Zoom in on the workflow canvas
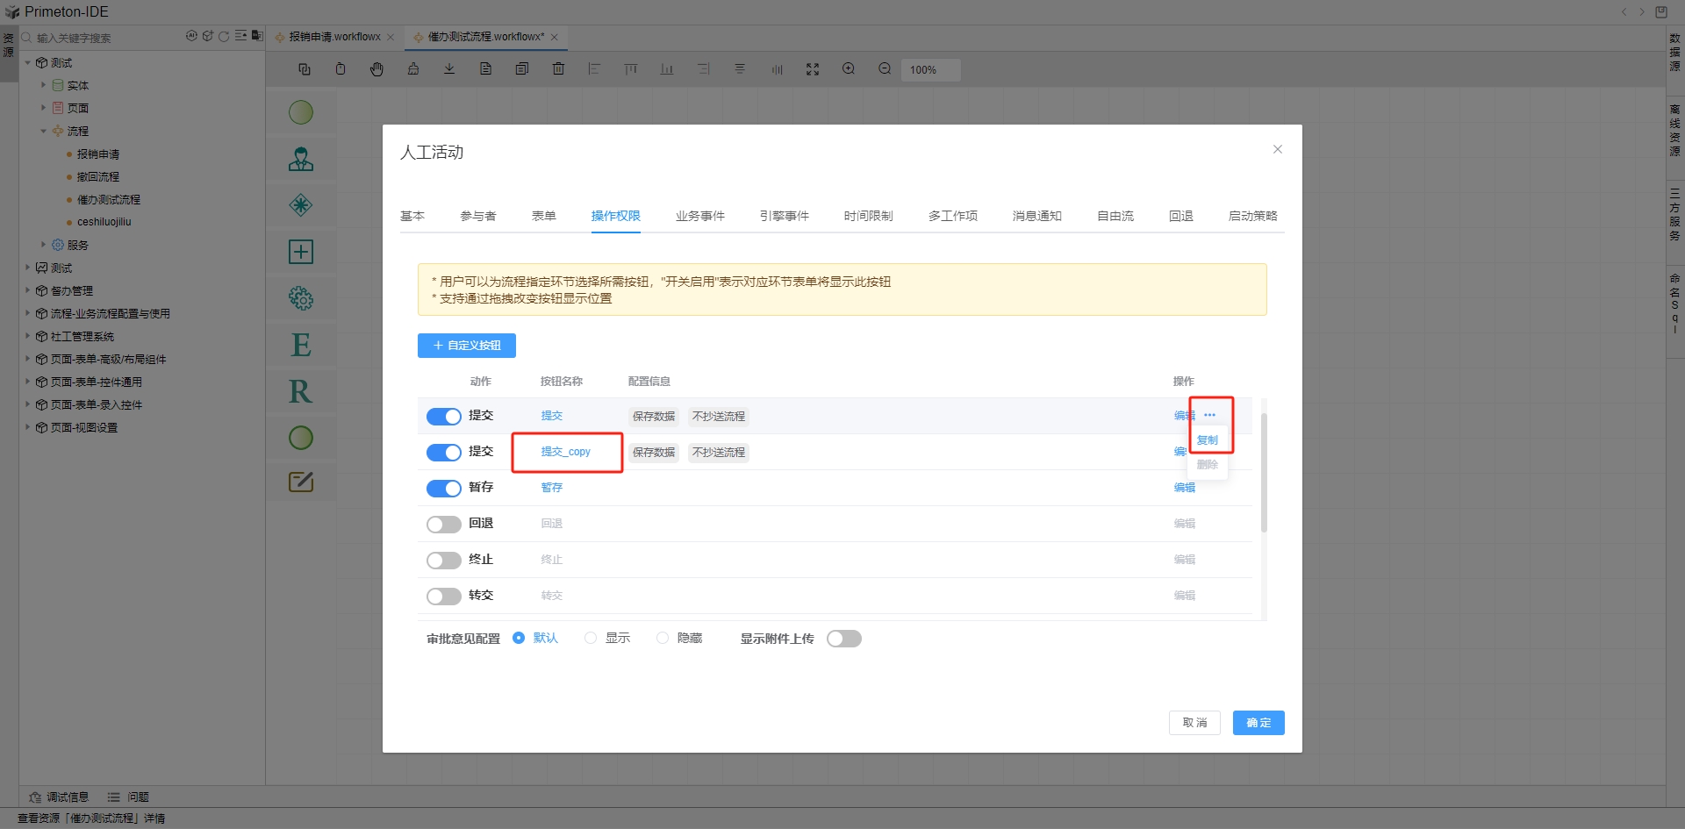Screen dimensions: 1685x829 pos(849,69)
